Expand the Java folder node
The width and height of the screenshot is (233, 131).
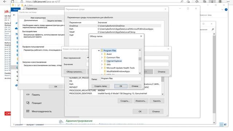[x=102, y=64]
